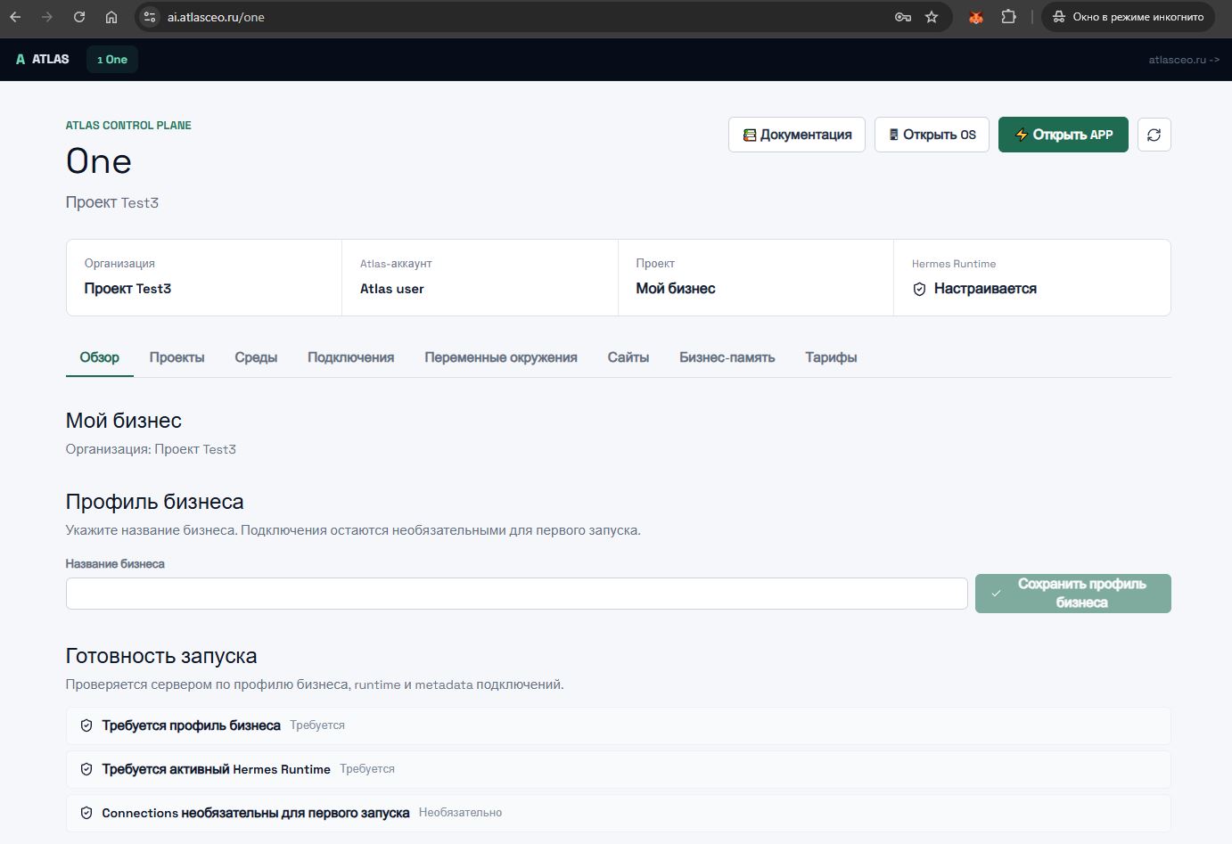Image resolution: width=1232 pixels, height=844 pixels.
Task: Select the "Требуется активный Hermes Runtime" row text
Action: [x=217, y=769]
